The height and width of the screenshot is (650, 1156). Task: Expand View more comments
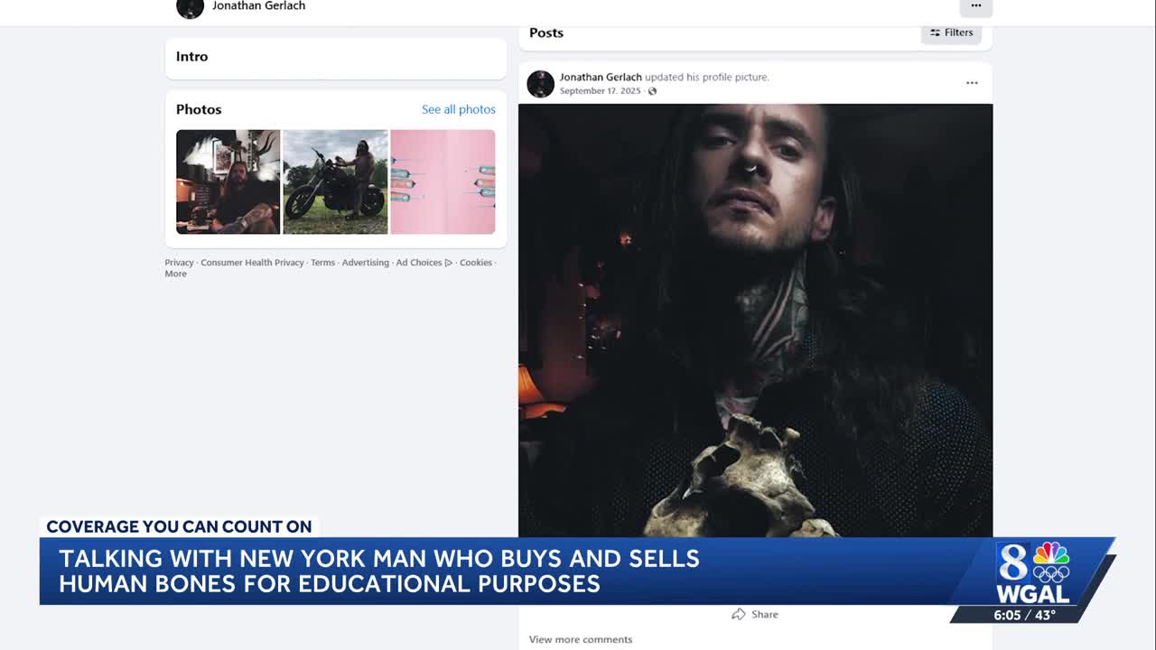point(580,639)
